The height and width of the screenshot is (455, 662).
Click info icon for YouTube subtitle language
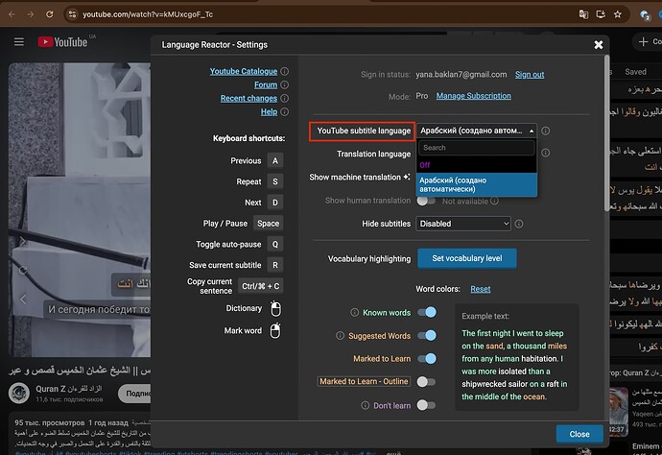(546, 131)
